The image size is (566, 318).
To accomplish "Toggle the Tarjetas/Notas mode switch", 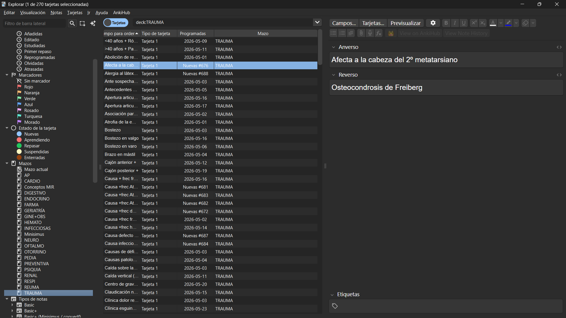I will (116, 23).
